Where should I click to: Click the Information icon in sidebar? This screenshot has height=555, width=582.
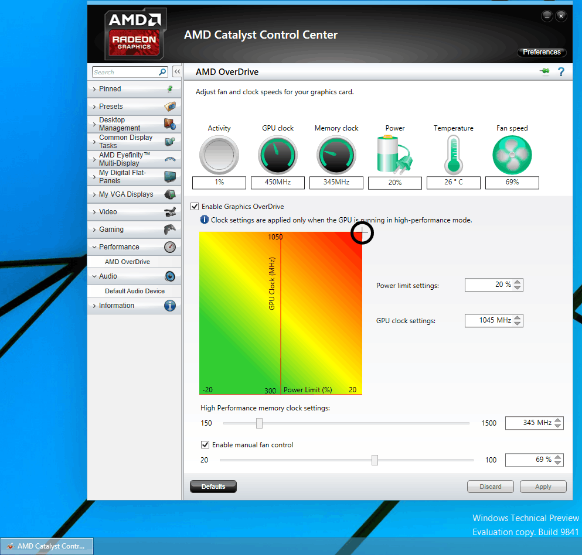(x=170, y=306)
